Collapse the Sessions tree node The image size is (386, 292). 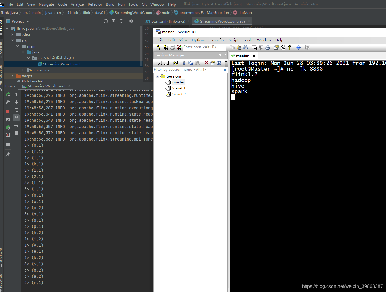pyautogui.click(x=157, y=76)
